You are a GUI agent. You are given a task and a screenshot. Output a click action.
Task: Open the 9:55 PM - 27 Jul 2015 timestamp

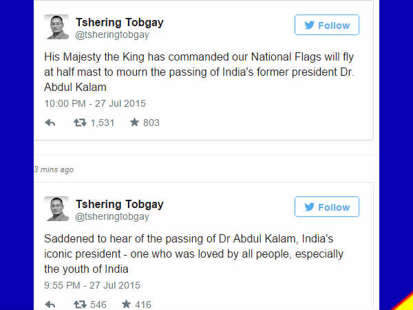[92, 285]
